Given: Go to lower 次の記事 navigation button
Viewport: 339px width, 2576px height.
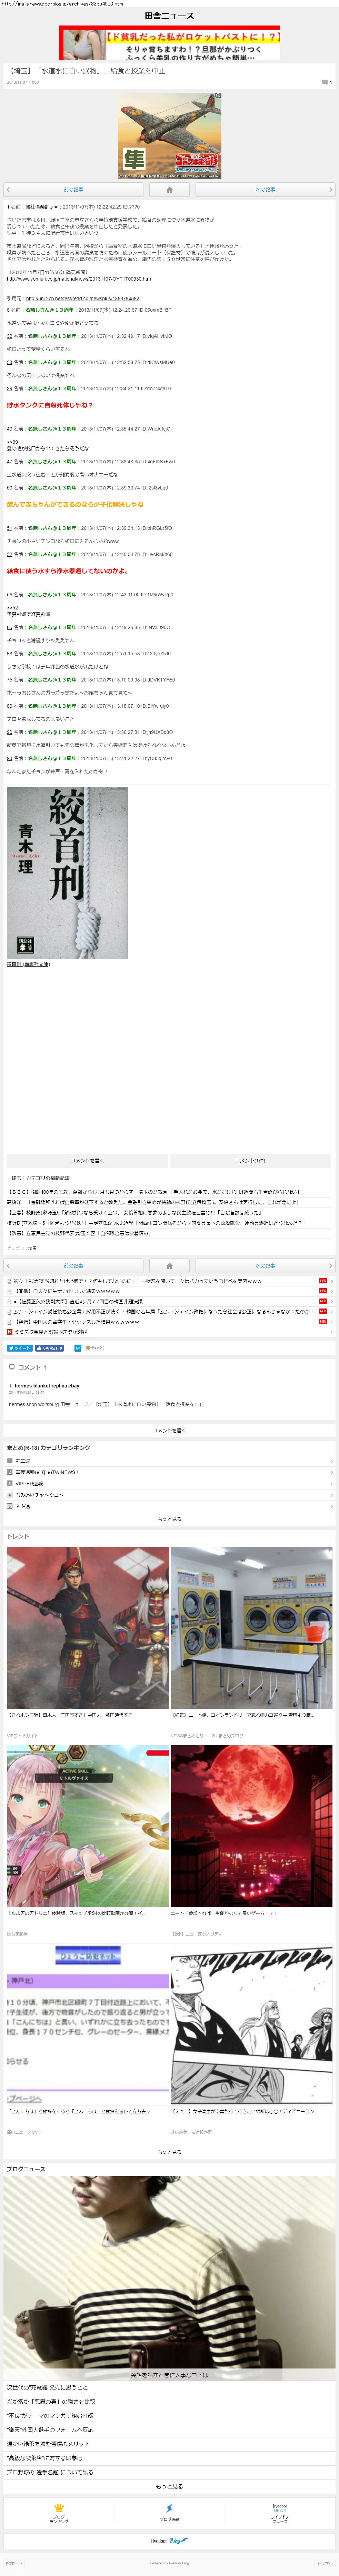Looking at the screenshot, I should [264, 1266].
